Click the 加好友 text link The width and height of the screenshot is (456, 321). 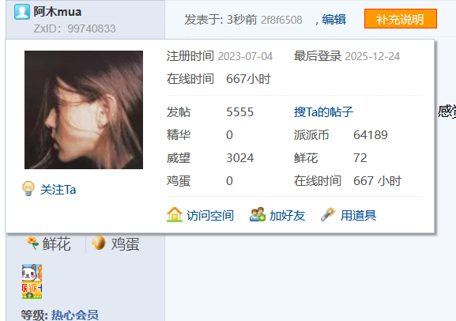(287, 216)
